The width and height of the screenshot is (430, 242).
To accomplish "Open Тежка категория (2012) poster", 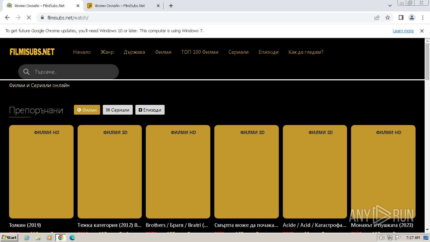I will tap(110, 172).
